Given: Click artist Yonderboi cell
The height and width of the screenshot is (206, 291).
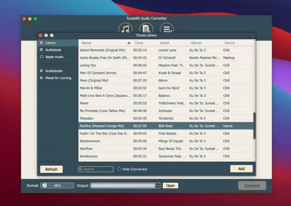Looking at the screenshot, I should coord(166,118).
